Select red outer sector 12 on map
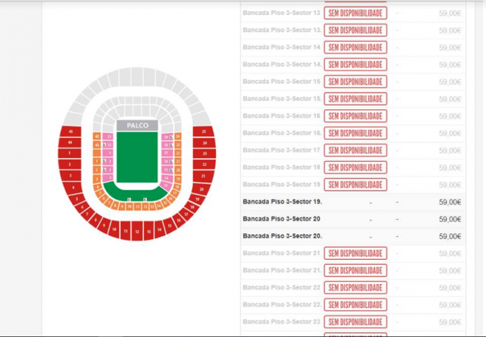 point(137,231)
